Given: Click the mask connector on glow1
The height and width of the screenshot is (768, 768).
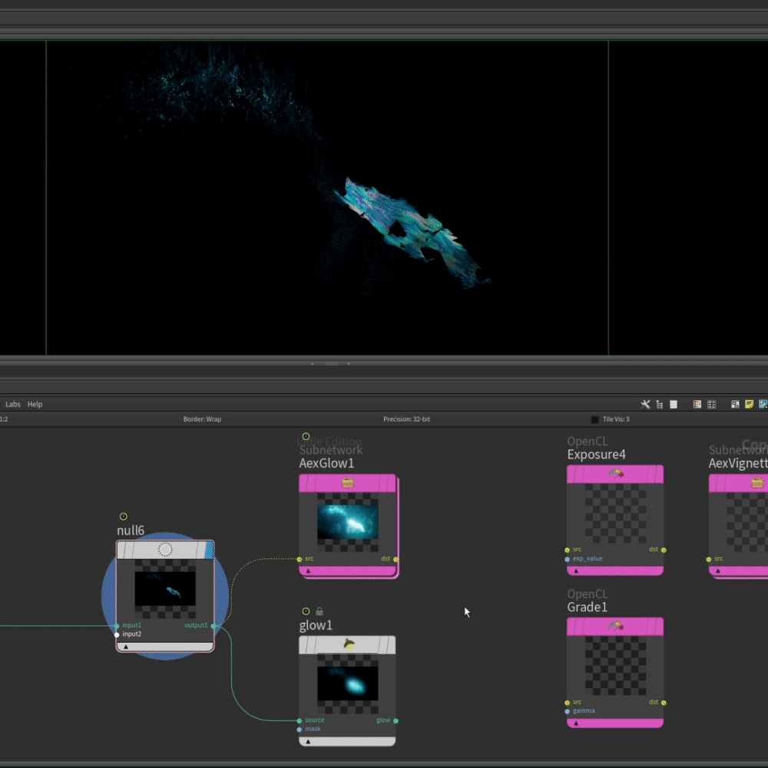Looking at the screenshot, I should pos(300,730).
